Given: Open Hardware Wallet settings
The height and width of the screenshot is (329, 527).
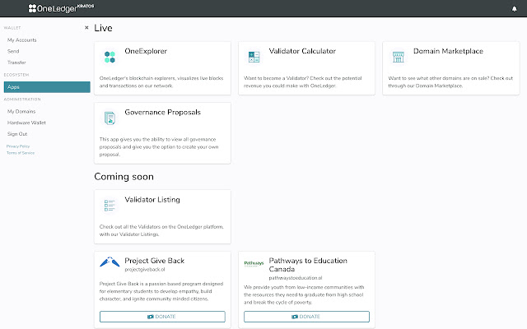Looking at the screenshot, I should click(26, 123).
